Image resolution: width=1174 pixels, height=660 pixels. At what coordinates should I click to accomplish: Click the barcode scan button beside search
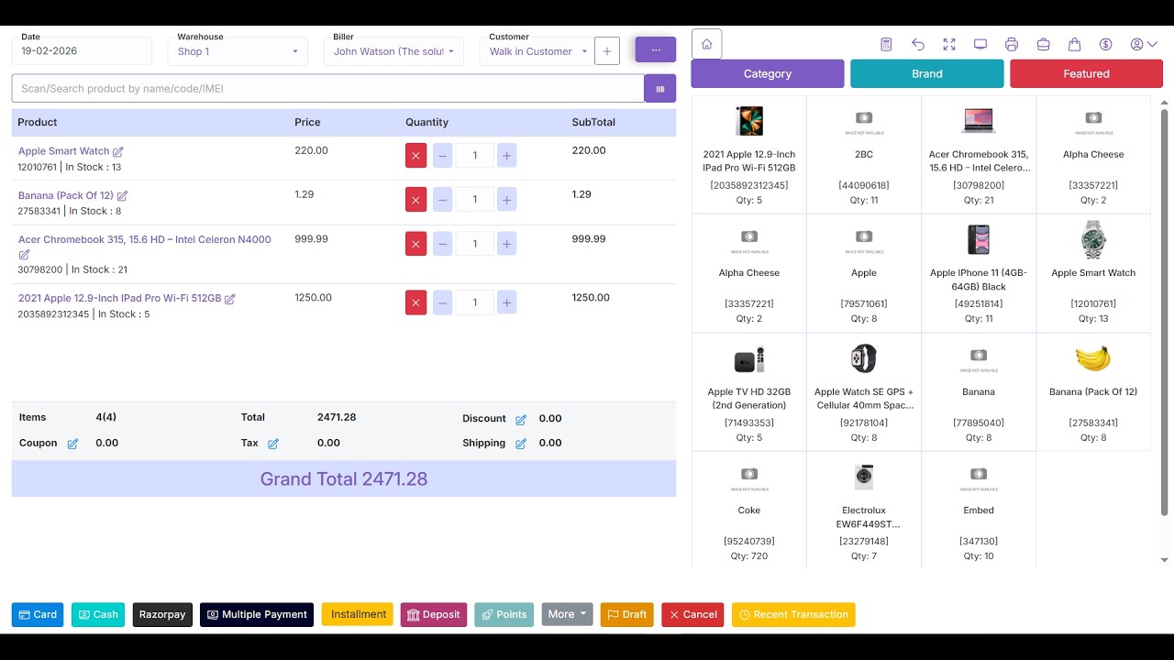pos(660,89)
